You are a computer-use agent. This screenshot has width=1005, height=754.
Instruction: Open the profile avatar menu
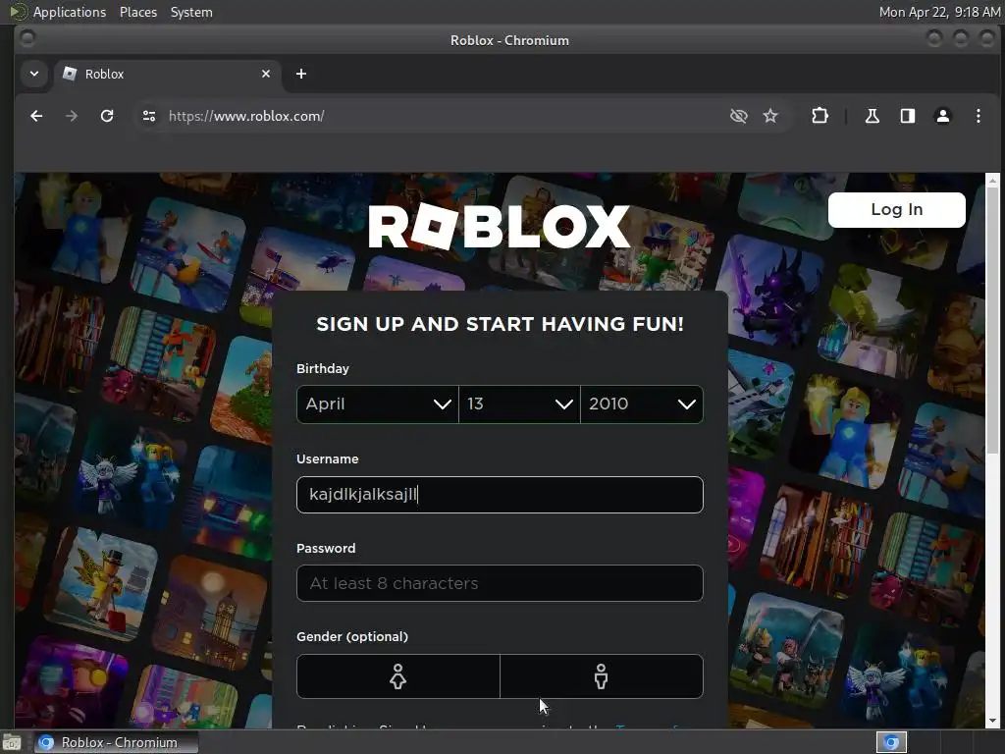point(943,116)
